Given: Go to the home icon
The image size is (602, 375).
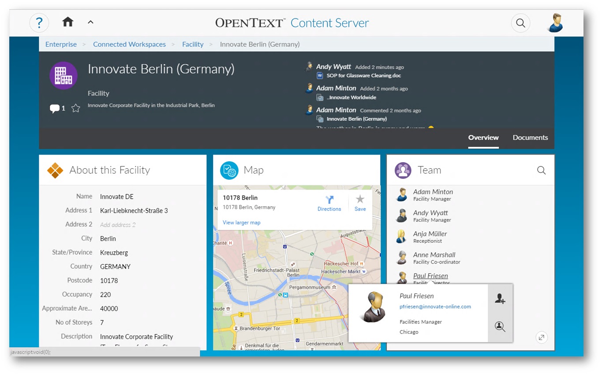Looking at the screenshot, I should pyautogui.click(x=67, y=22).
